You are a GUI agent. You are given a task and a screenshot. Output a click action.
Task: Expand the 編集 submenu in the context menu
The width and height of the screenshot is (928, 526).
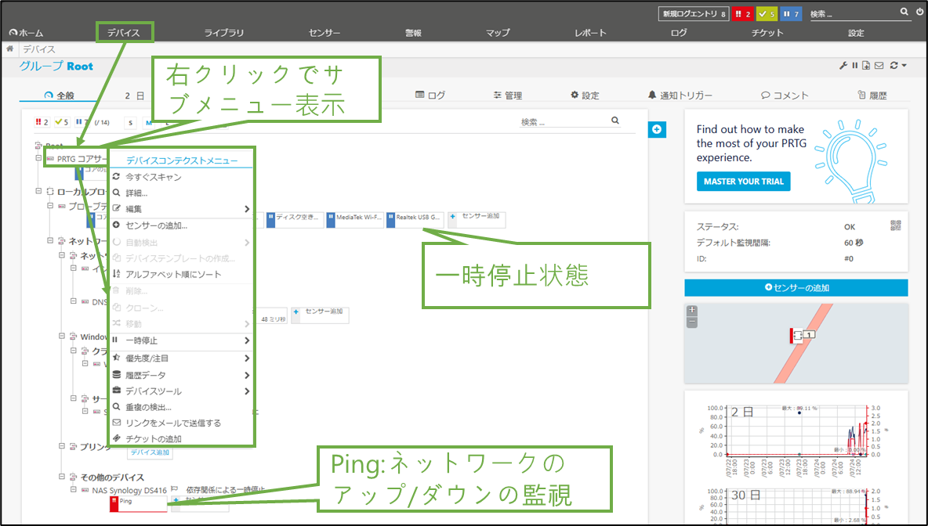pyautogui.click(x=245, y=209)
